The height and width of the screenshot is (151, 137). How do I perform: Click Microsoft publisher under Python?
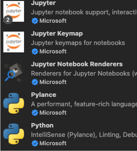pos(53,144)
